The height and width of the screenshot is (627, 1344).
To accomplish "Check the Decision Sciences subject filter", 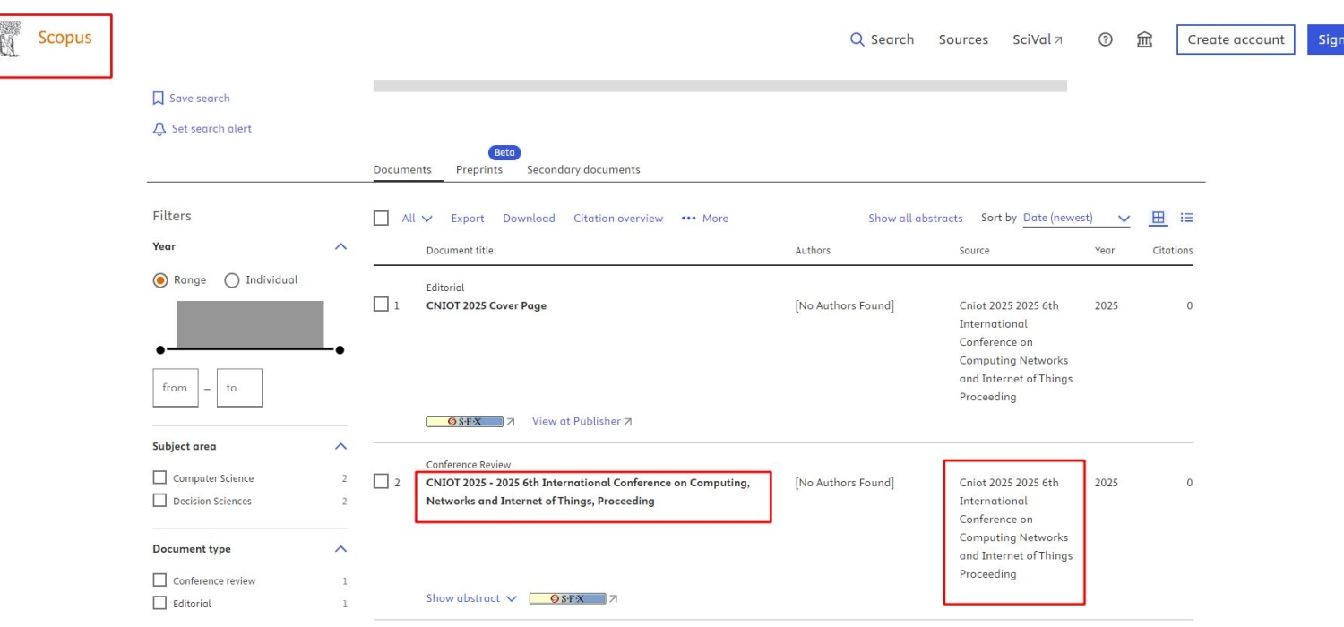I will pyautogui.click(x=159, y=501).
